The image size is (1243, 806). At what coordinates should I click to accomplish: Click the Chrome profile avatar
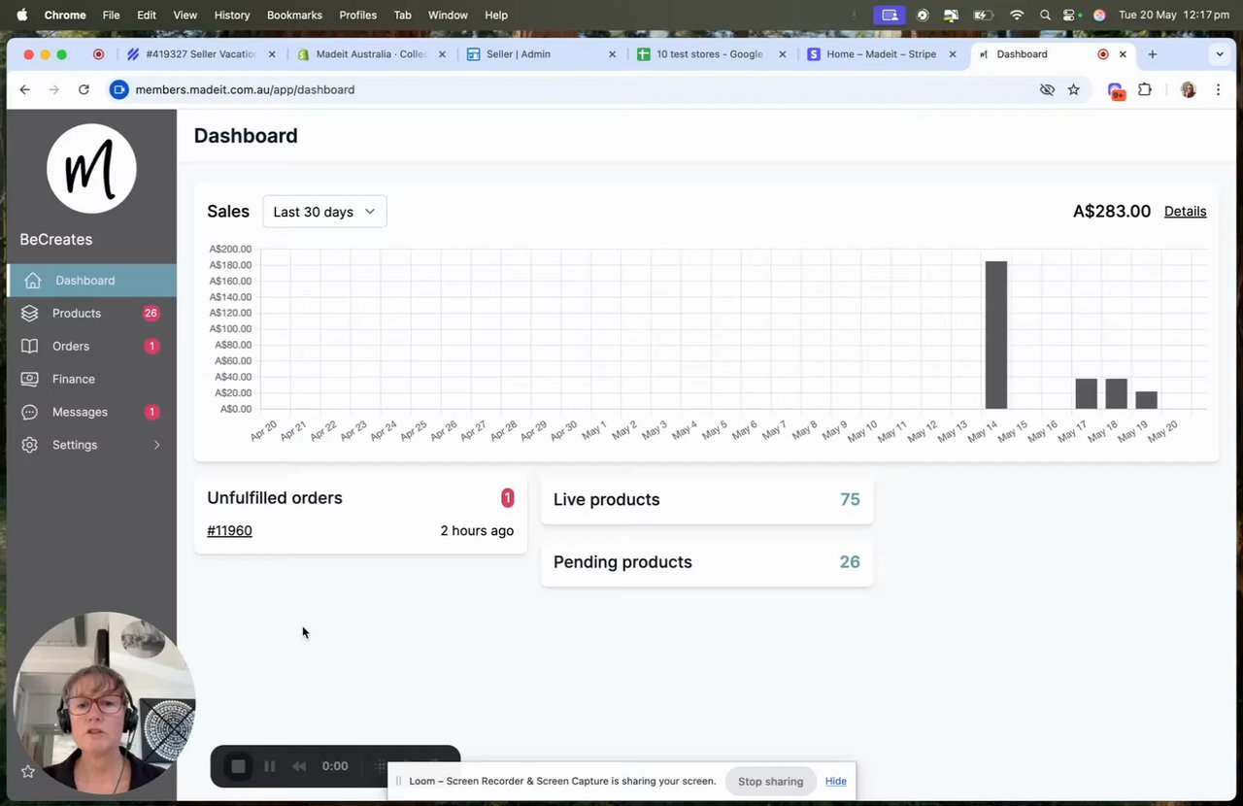tap(1188, 89)
